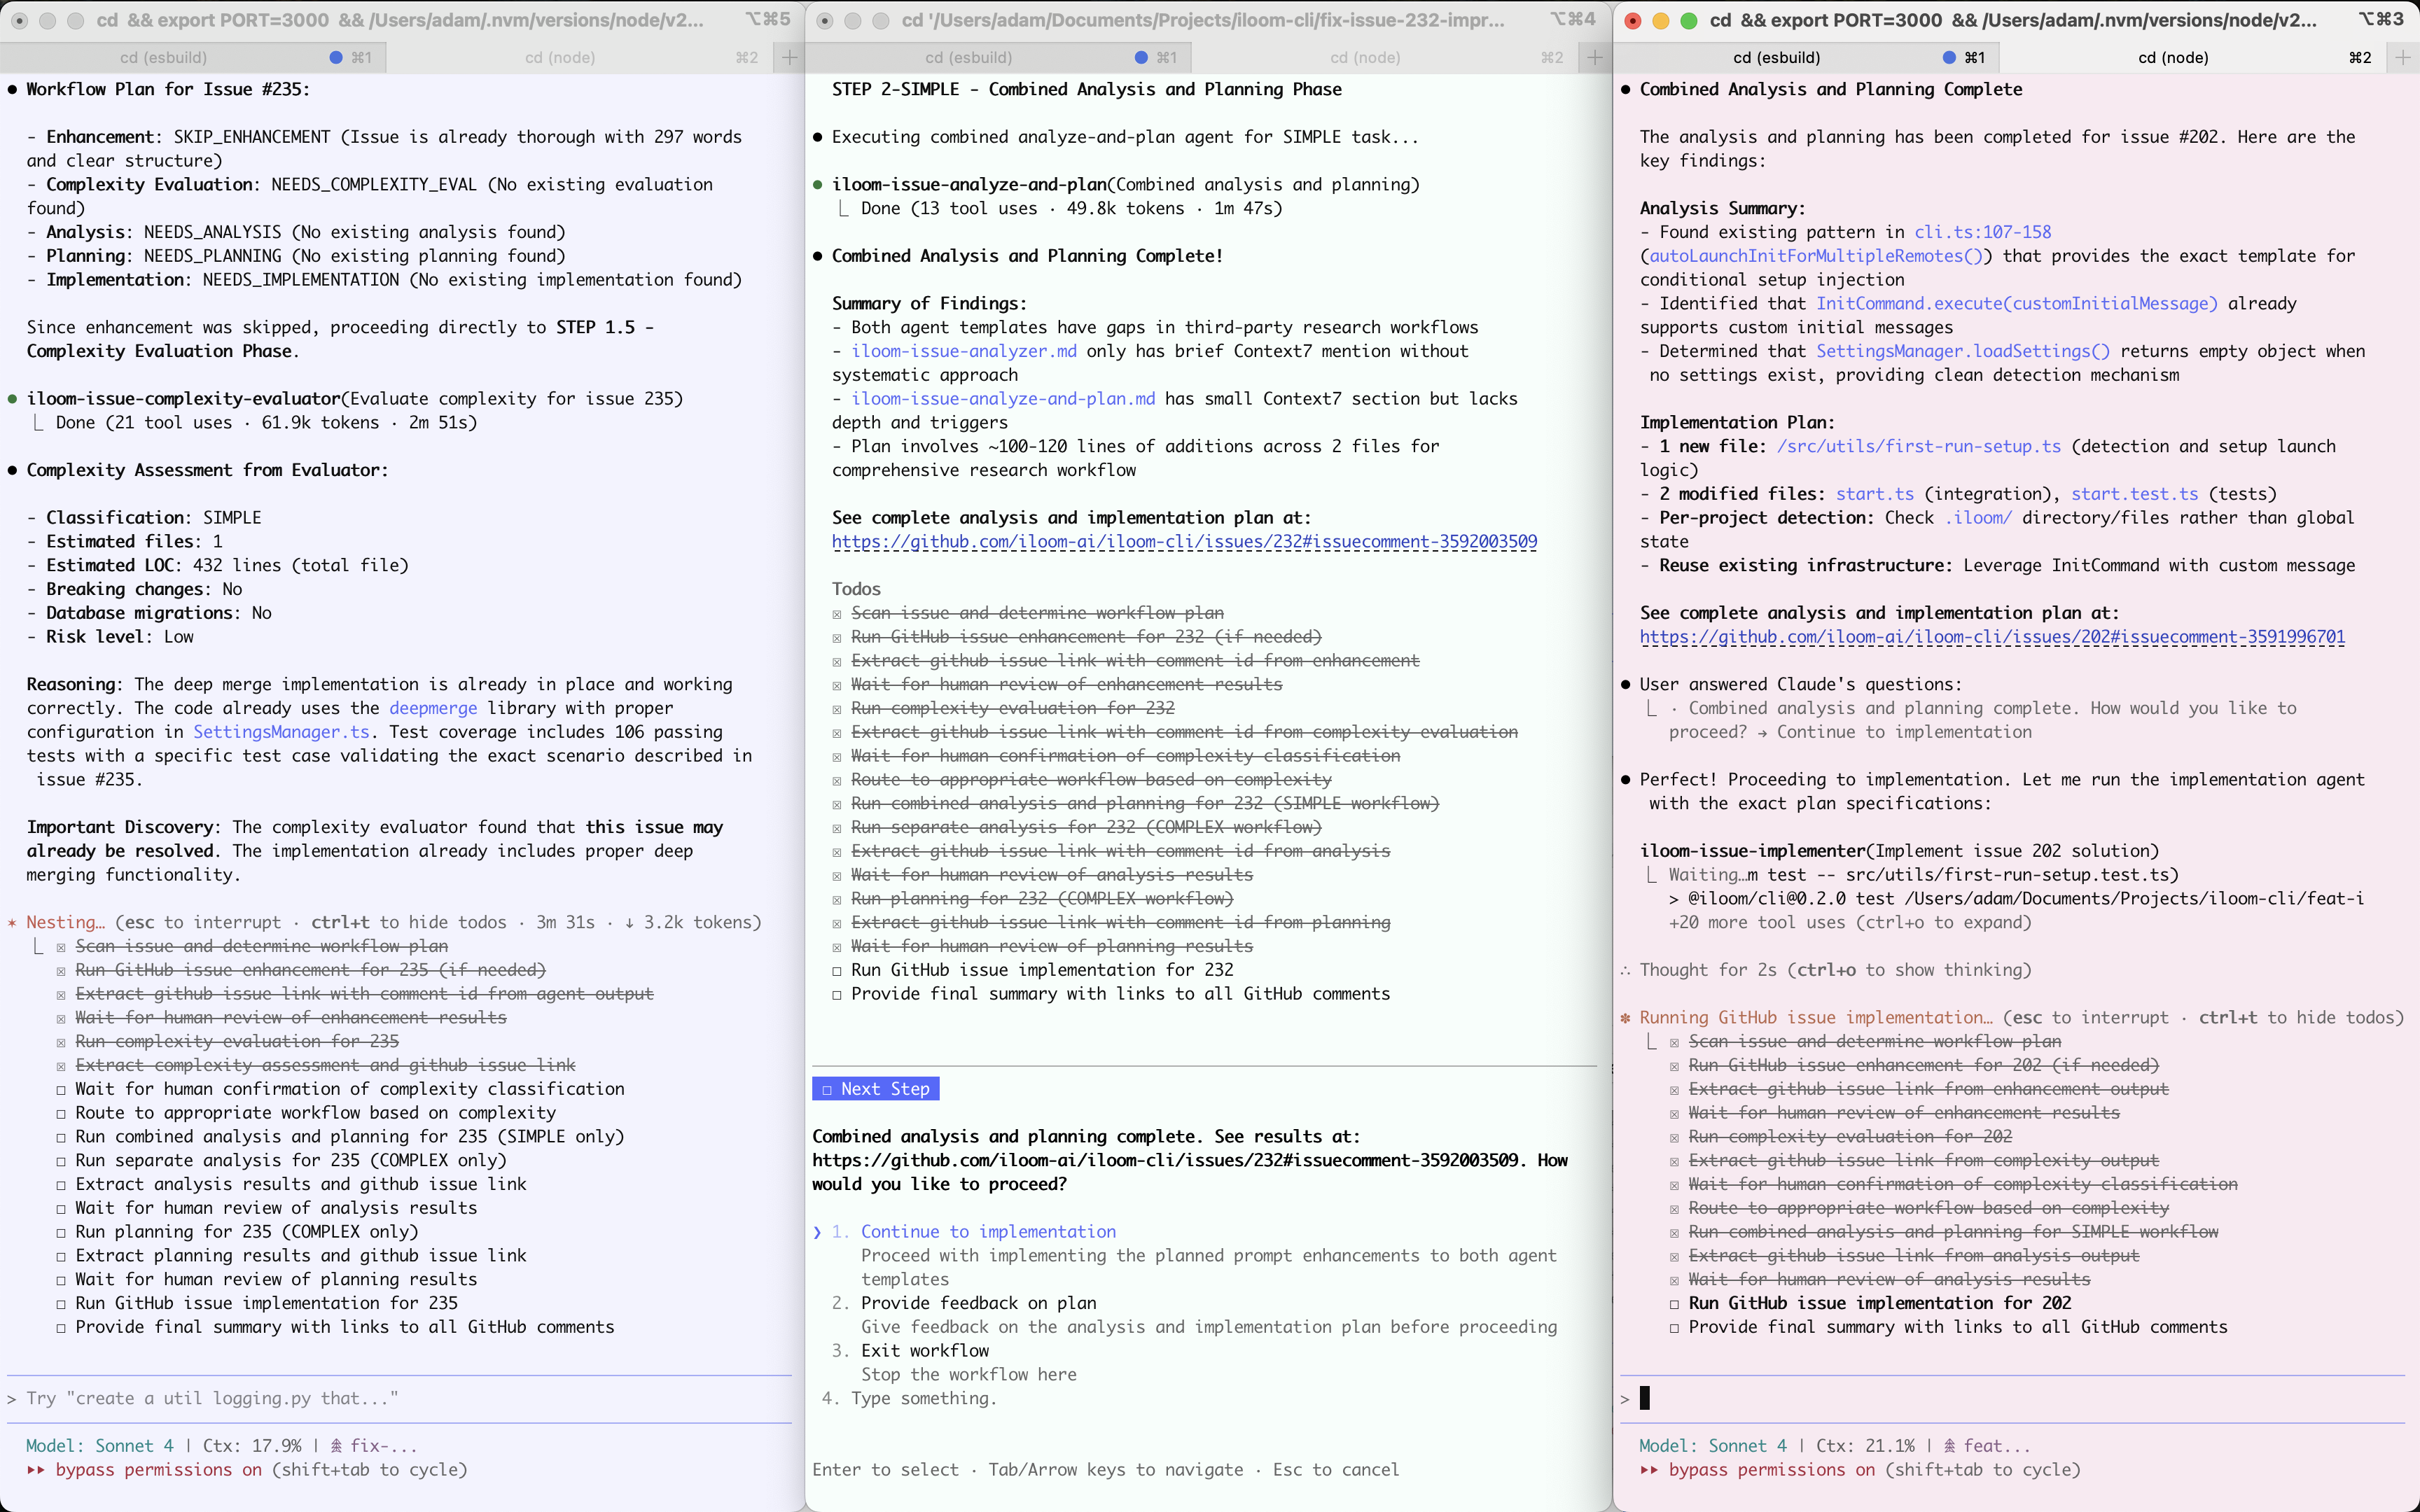Select 'Provide feedback on plan' option
The width and height of the screenshot is (2420, 1512).
click(x=978, y=1303)
